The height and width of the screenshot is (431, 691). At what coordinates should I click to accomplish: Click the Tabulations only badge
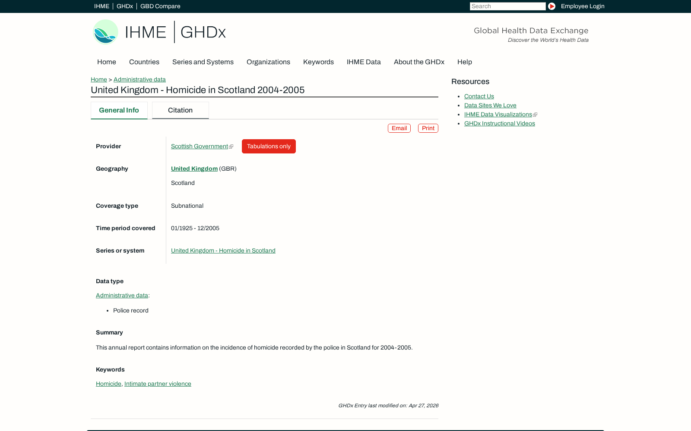[269, 146]
